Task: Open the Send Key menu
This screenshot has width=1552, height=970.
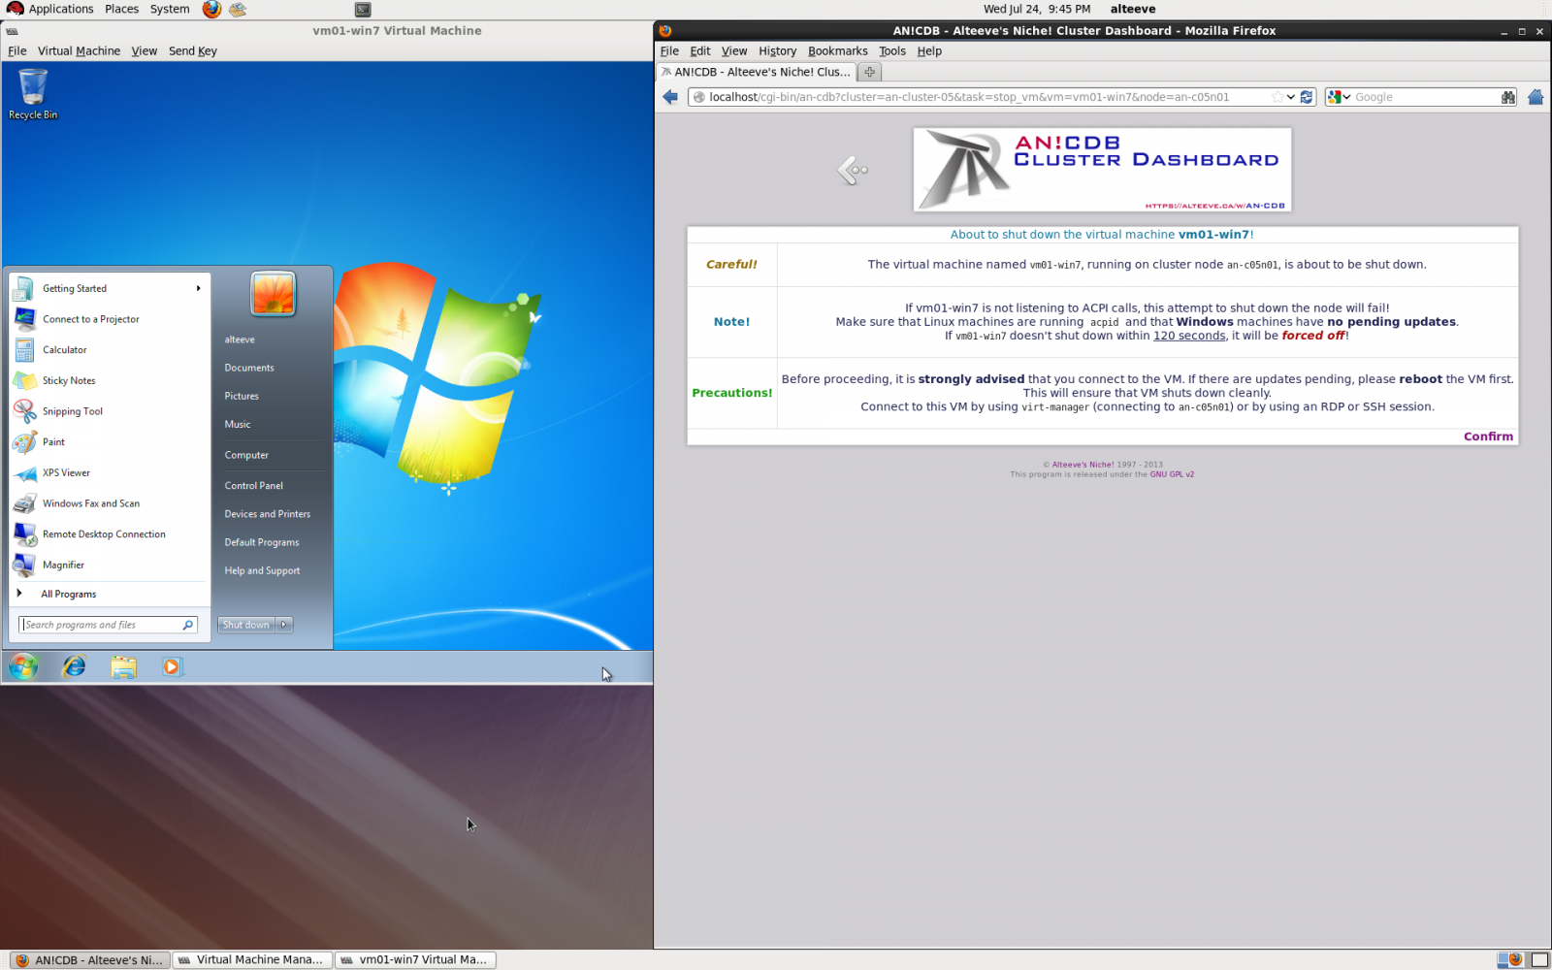Action: (192, 51)
